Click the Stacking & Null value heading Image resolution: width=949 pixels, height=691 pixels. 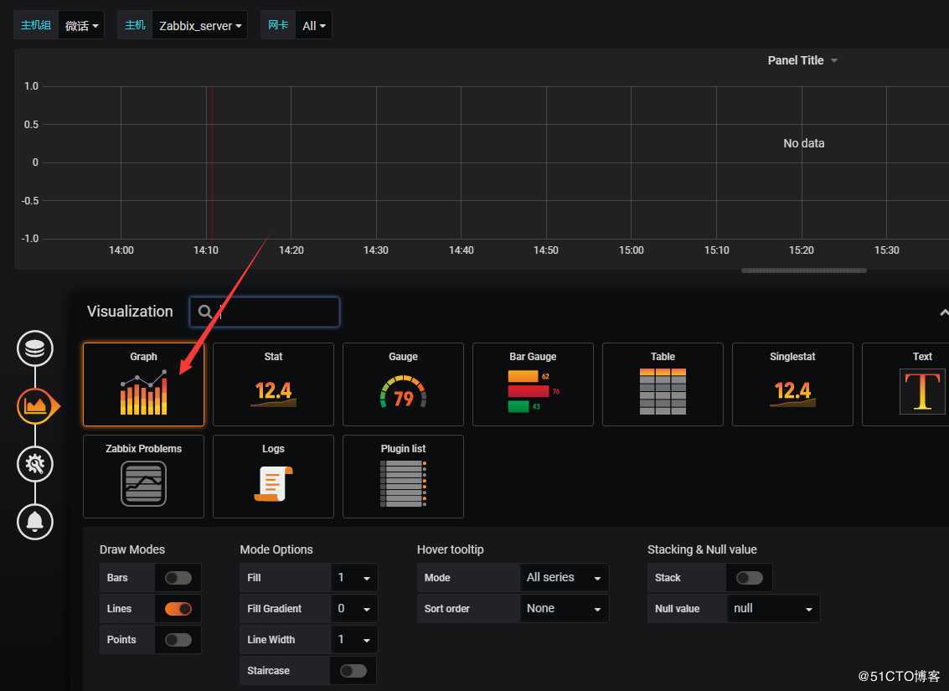point(702,549)
